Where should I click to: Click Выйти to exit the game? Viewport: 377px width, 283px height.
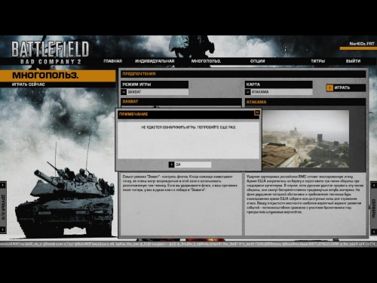pos(353,61)
